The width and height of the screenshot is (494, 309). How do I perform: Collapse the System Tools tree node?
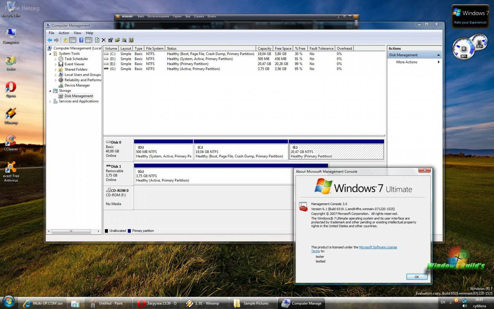[50, 54]
